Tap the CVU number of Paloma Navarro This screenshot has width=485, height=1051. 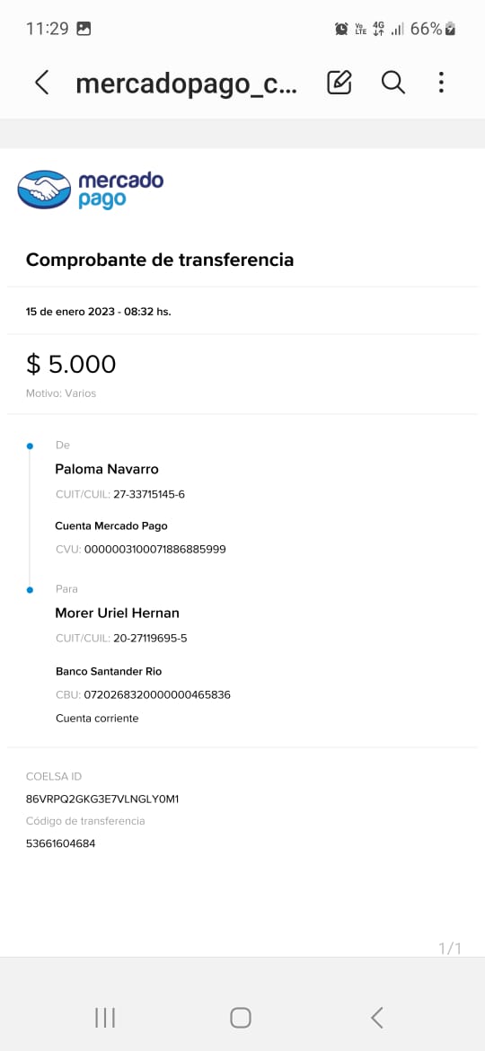154,550
